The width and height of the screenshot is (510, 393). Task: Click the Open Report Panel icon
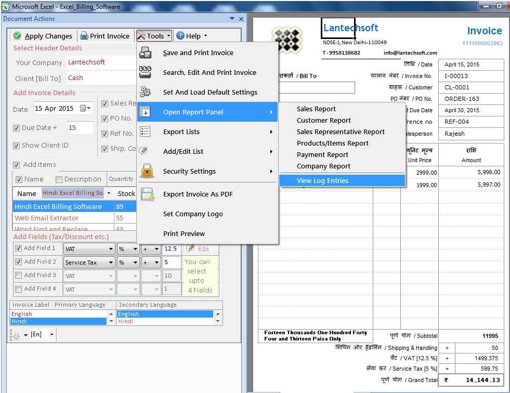point(145,112)
